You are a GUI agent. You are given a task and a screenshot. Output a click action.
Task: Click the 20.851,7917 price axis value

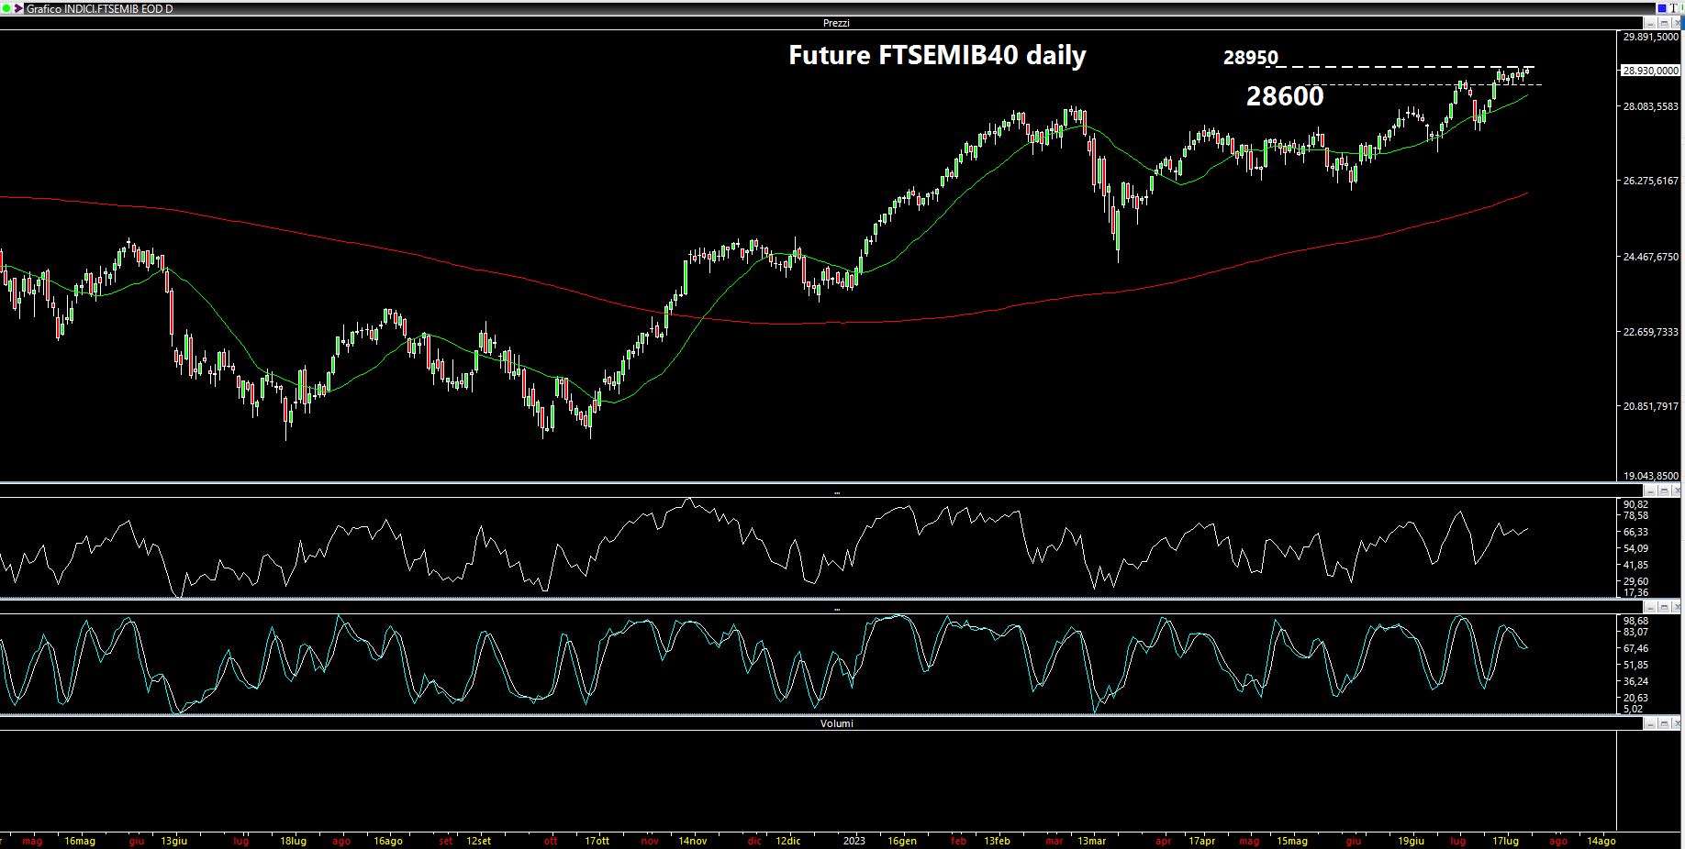coord(1650,406)
